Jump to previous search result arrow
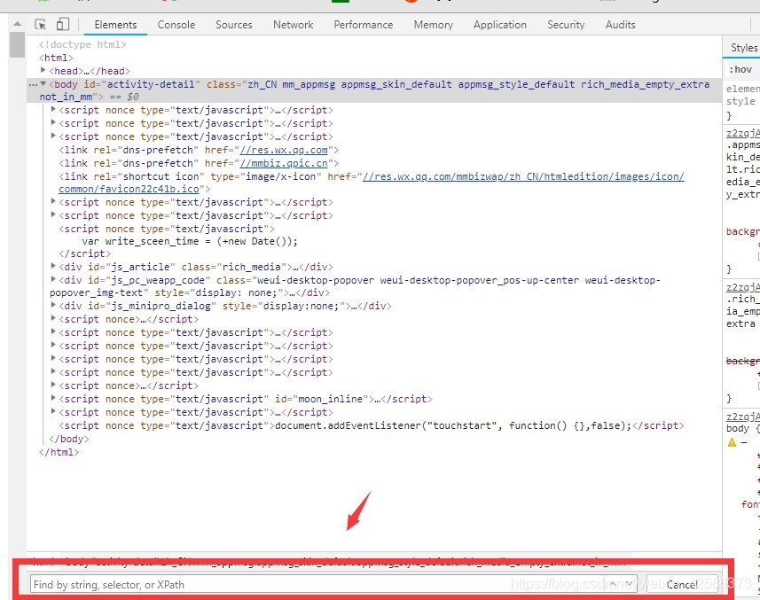The height and width of the screenshot is (600, 760). point(613,584)
